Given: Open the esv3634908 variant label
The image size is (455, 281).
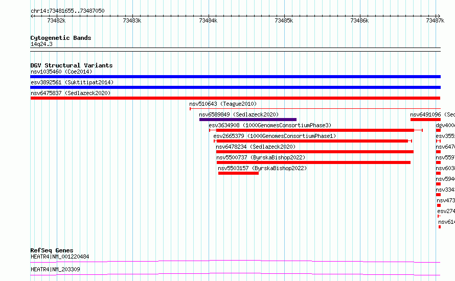Looking at the screenshot, I should click(x=270, y=125).
